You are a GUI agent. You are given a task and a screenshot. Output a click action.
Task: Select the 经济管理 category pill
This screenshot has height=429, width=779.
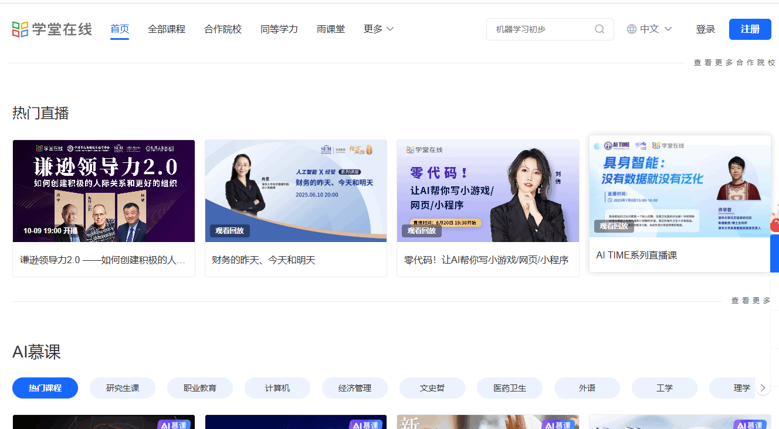click(x=355, y=388)
